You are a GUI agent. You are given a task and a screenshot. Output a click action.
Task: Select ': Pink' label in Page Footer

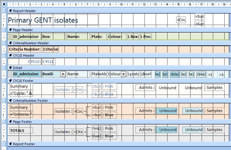[109, 128]
